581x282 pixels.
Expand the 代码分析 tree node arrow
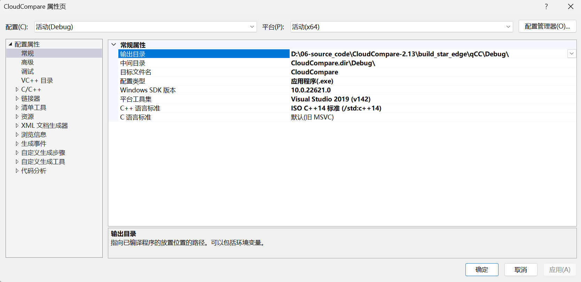point(17,171)
